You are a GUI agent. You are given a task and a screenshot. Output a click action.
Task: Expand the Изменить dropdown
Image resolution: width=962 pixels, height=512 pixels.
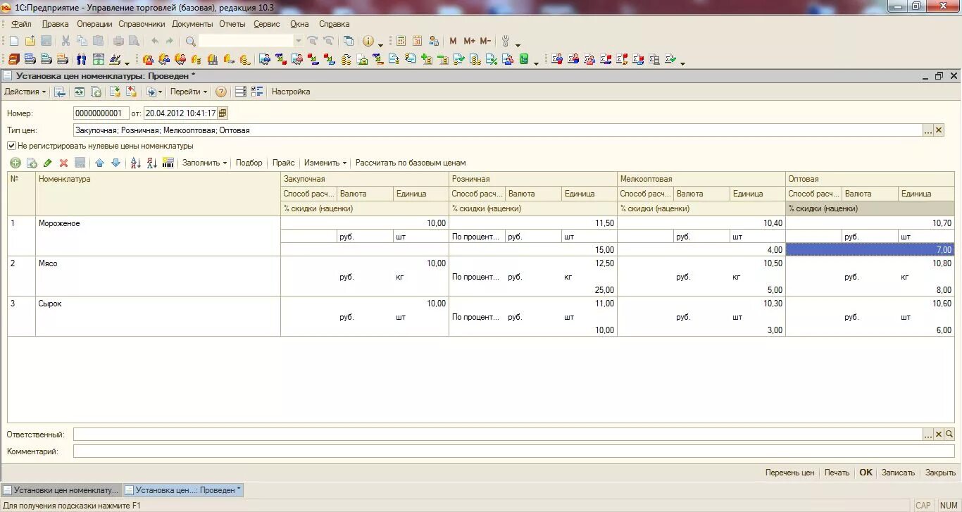click(x=325, y=163)
